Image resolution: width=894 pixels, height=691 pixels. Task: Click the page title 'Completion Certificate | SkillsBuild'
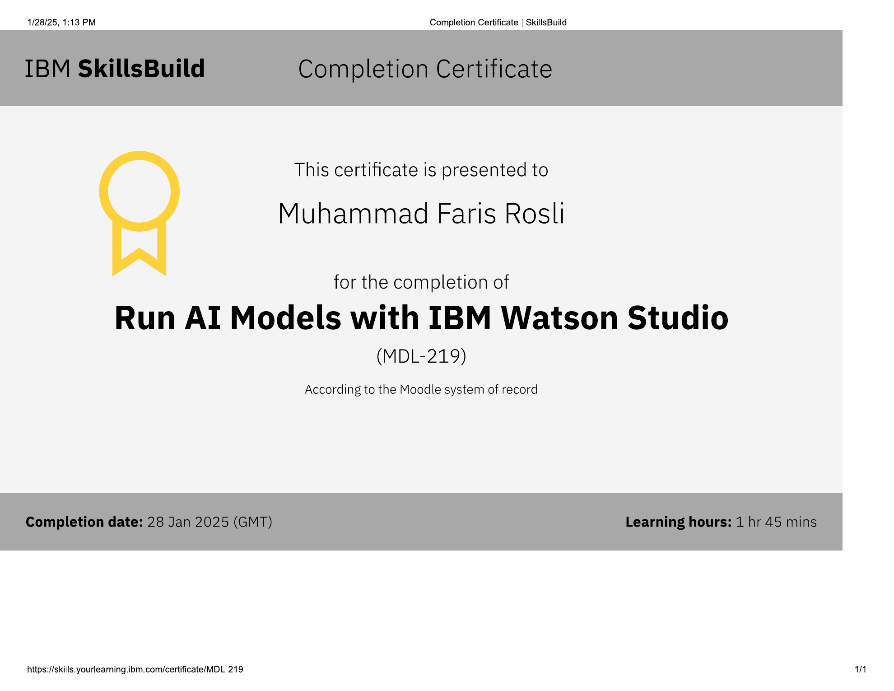coord(498,23)
